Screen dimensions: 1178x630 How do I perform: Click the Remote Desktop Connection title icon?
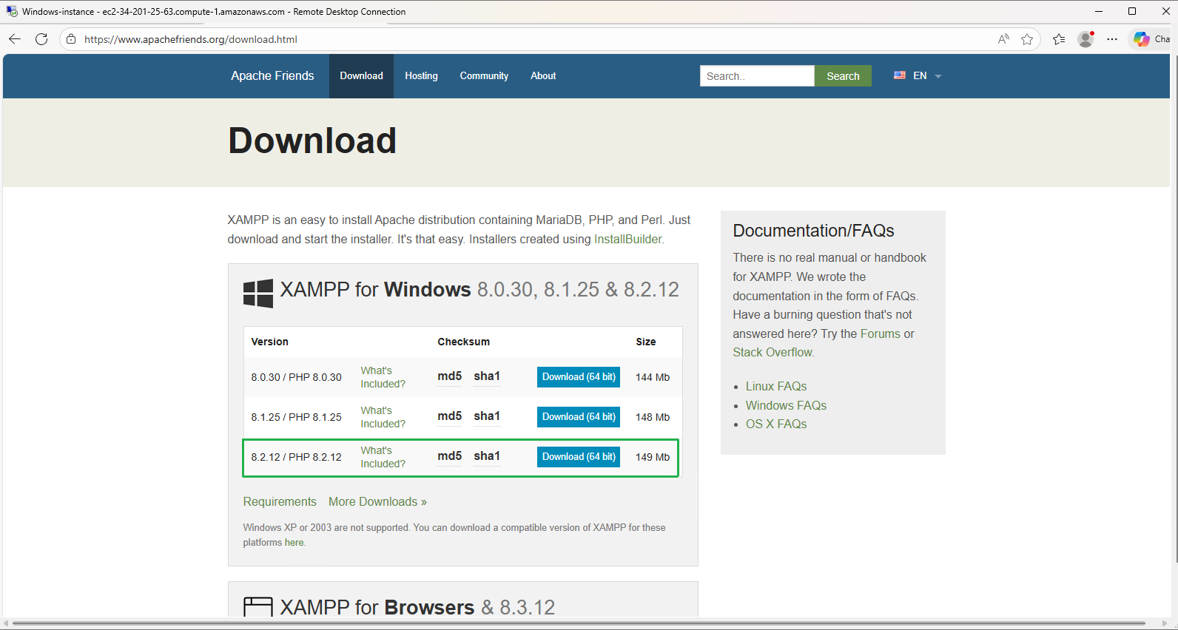pyautogui.click(x=12, y=11)
